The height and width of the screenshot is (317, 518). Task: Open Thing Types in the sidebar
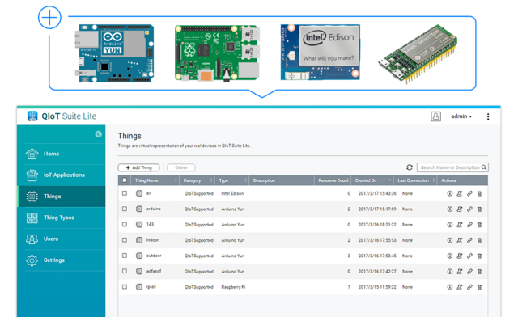[x=62, y=218]
